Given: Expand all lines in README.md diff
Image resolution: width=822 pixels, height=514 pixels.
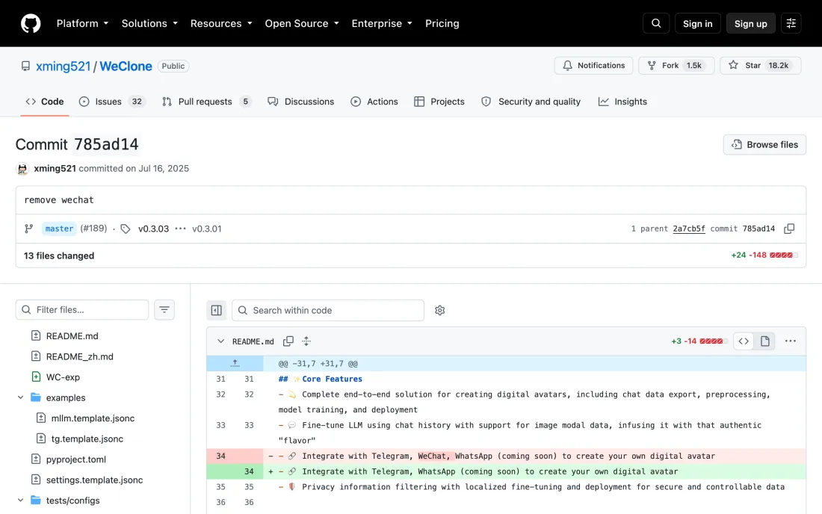Looking at the screenshot, I should (x=306, y=341).
